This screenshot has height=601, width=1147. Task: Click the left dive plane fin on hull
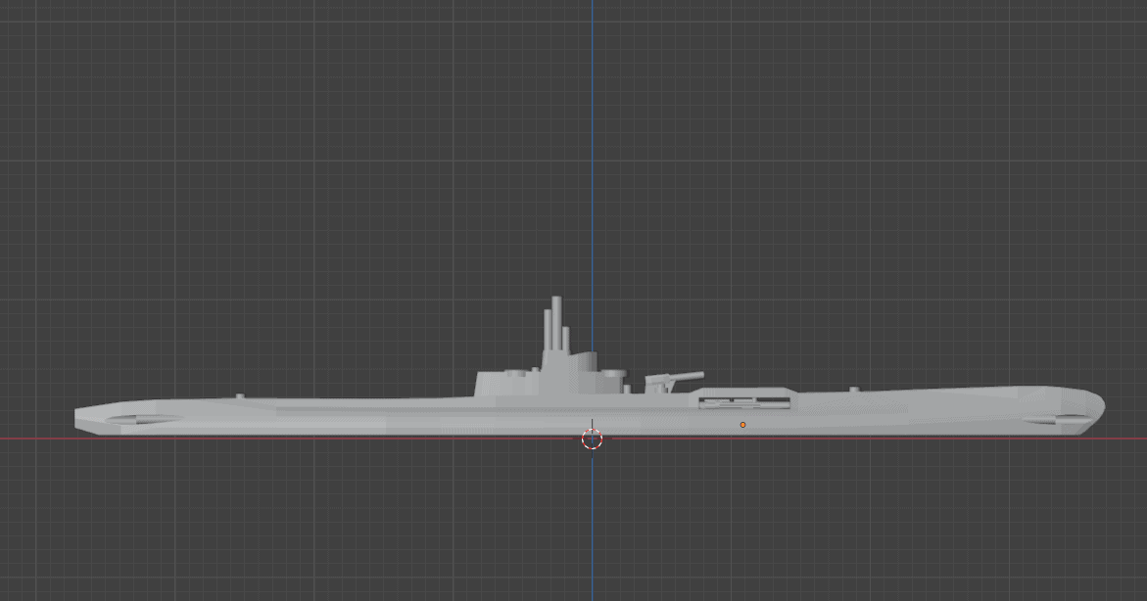coord(137,420)
